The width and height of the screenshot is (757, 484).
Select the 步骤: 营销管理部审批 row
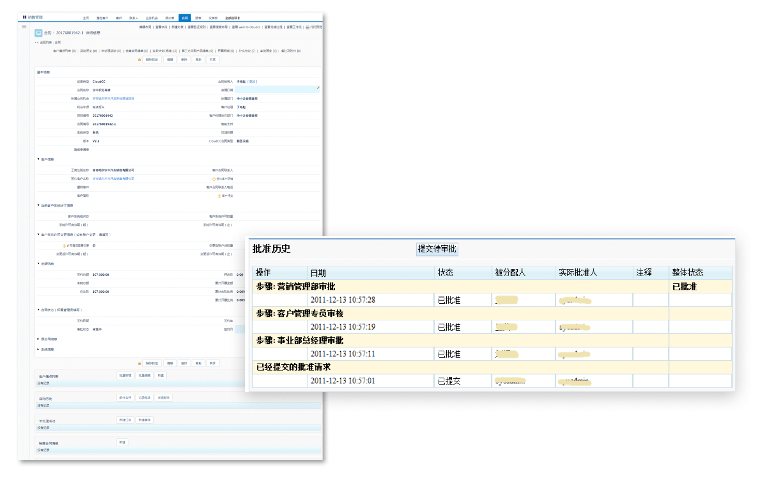click(x=492, y=287)
